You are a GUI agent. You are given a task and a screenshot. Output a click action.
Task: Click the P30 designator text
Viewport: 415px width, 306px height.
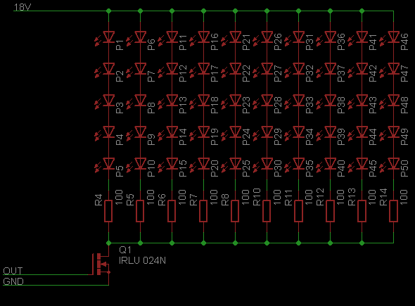point(278,169)
